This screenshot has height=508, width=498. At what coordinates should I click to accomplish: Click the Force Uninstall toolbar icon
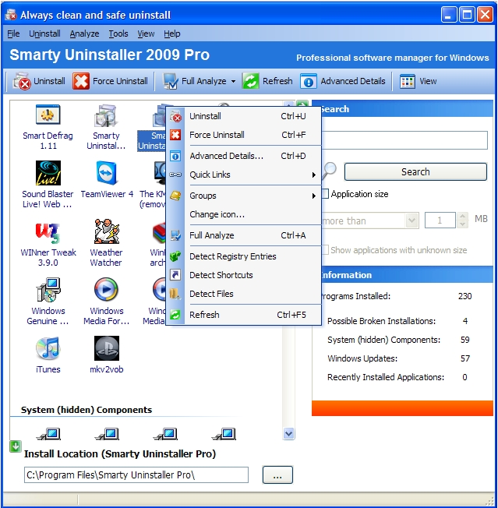pyautogui.click(x=81, y=81)
